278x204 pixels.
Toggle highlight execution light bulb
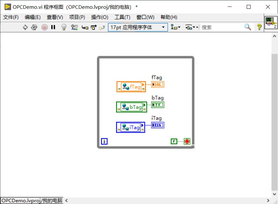tap(64, 27)
